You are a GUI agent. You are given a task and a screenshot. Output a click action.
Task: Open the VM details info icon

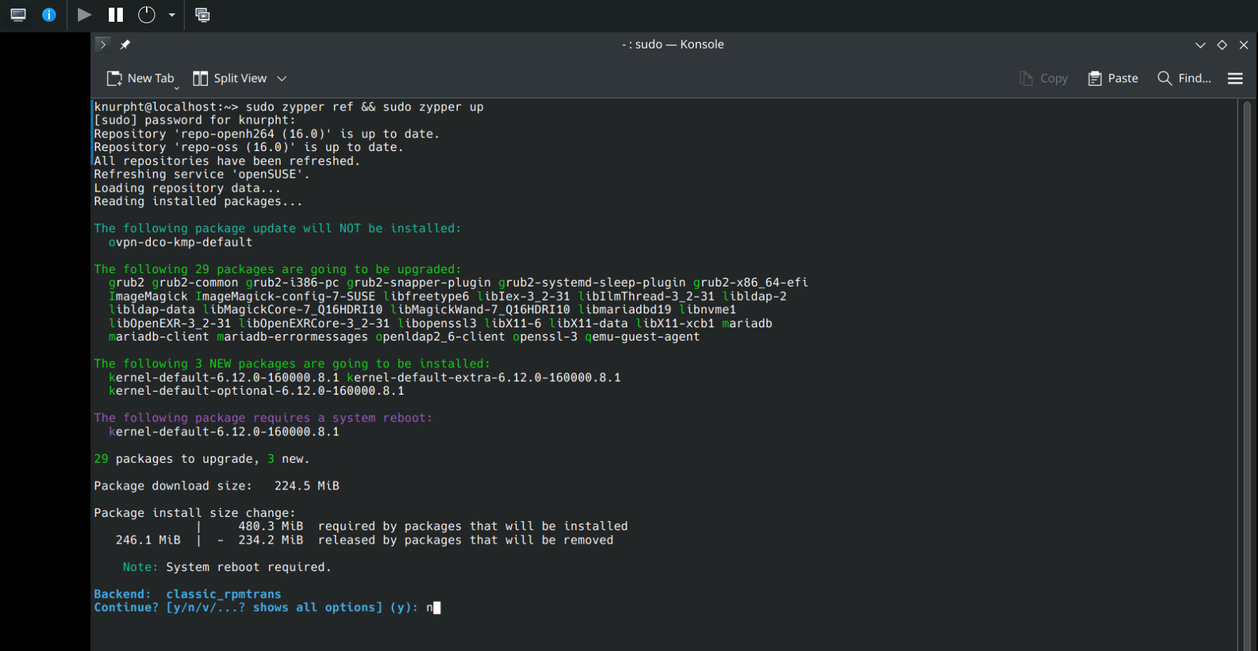pos(49,15)
